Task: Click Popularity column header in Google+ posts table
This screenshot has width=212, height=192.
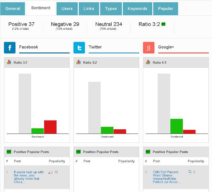Action: coord(196,161)
